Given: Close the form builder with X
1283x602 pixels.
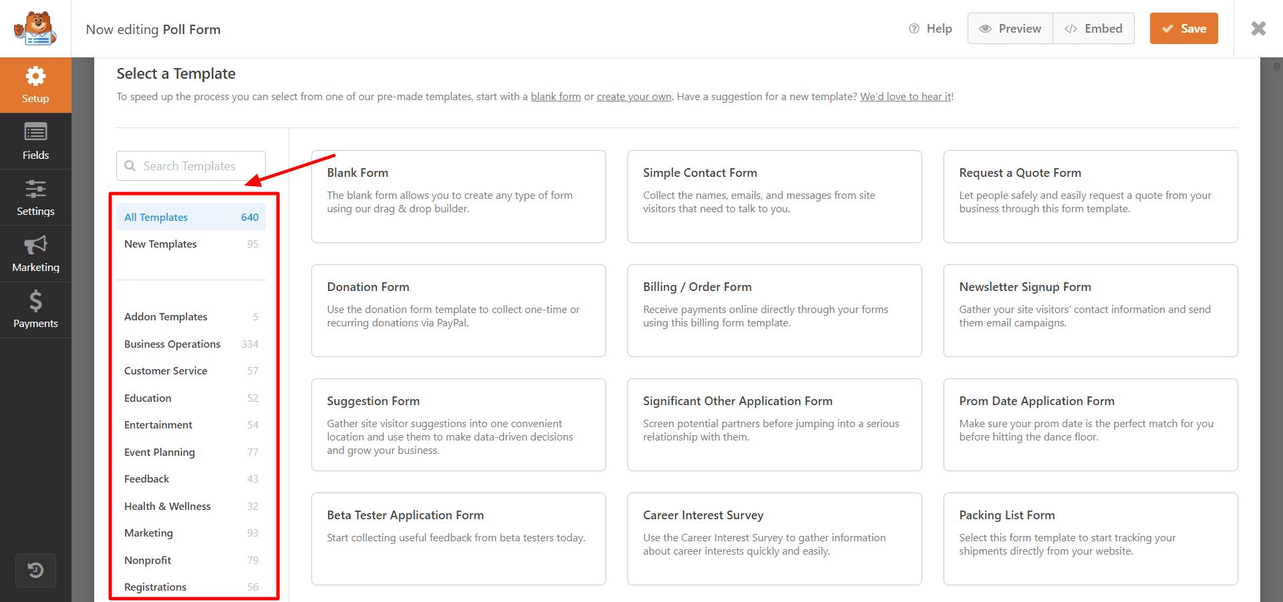Looking at the screenshot, I should pyautogui.click(x=1258, y=29).
